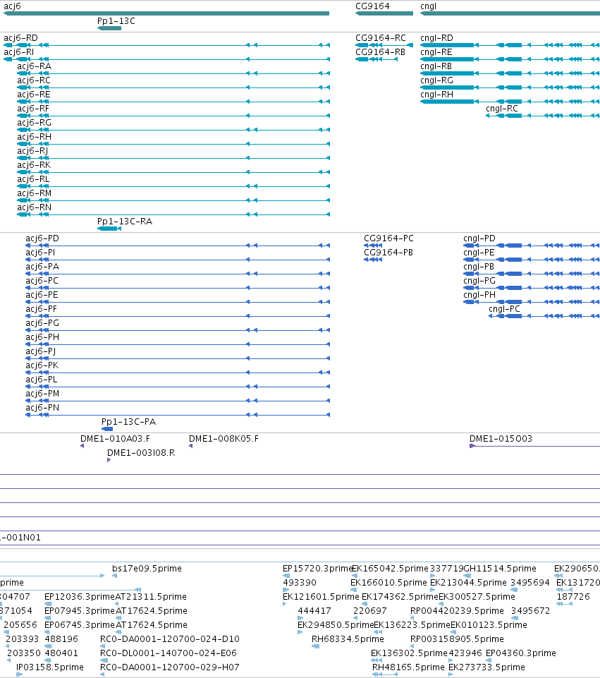The width and height of the screenshot is (600, 678).
Task: Select transcript acj6-RF
Action: [x=33, y=109]
